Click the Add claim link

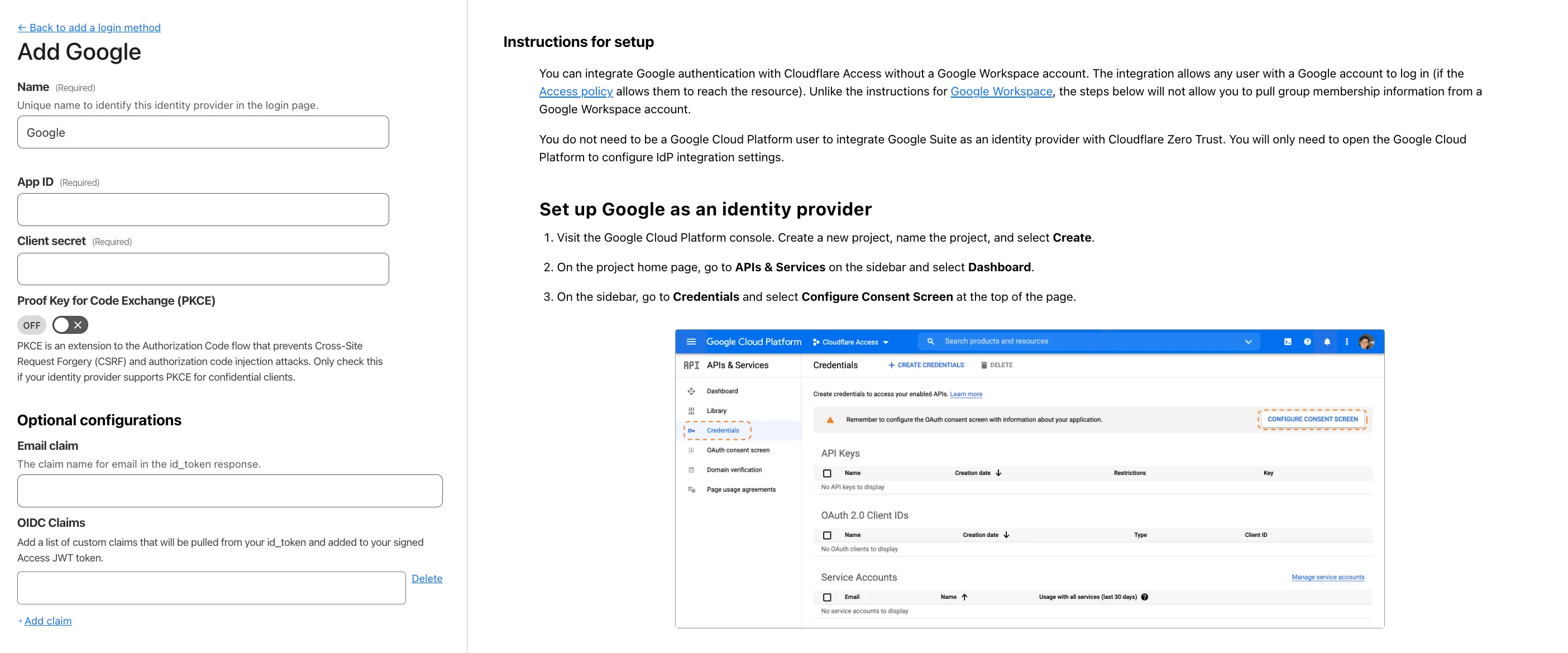pos(47,621)
